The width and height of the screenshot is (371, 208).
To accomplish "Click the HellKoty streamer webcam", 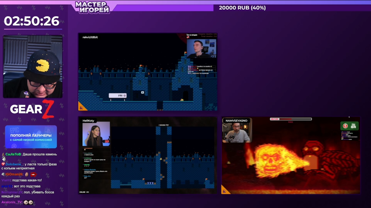I will pos(96,134).
